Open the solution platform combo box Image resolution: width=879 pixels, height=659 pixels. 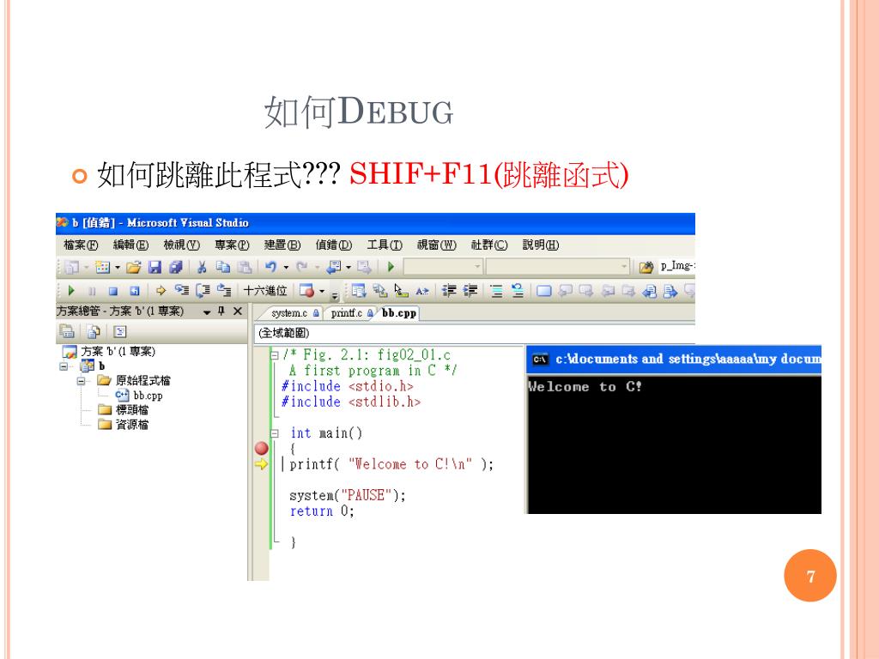click(557, 267)
